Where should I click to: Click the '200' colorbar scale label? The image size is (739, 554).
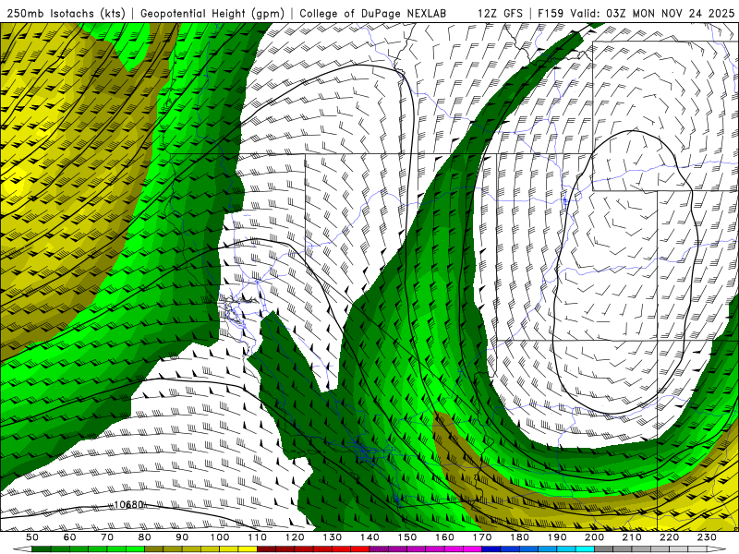[594, 537]
